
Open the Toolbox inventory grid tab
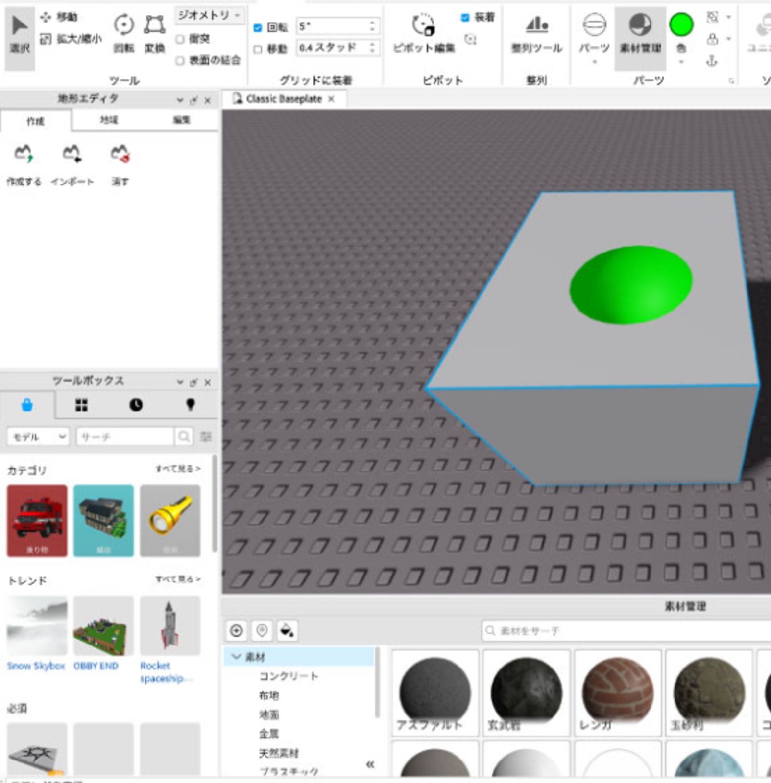point(81,405)
